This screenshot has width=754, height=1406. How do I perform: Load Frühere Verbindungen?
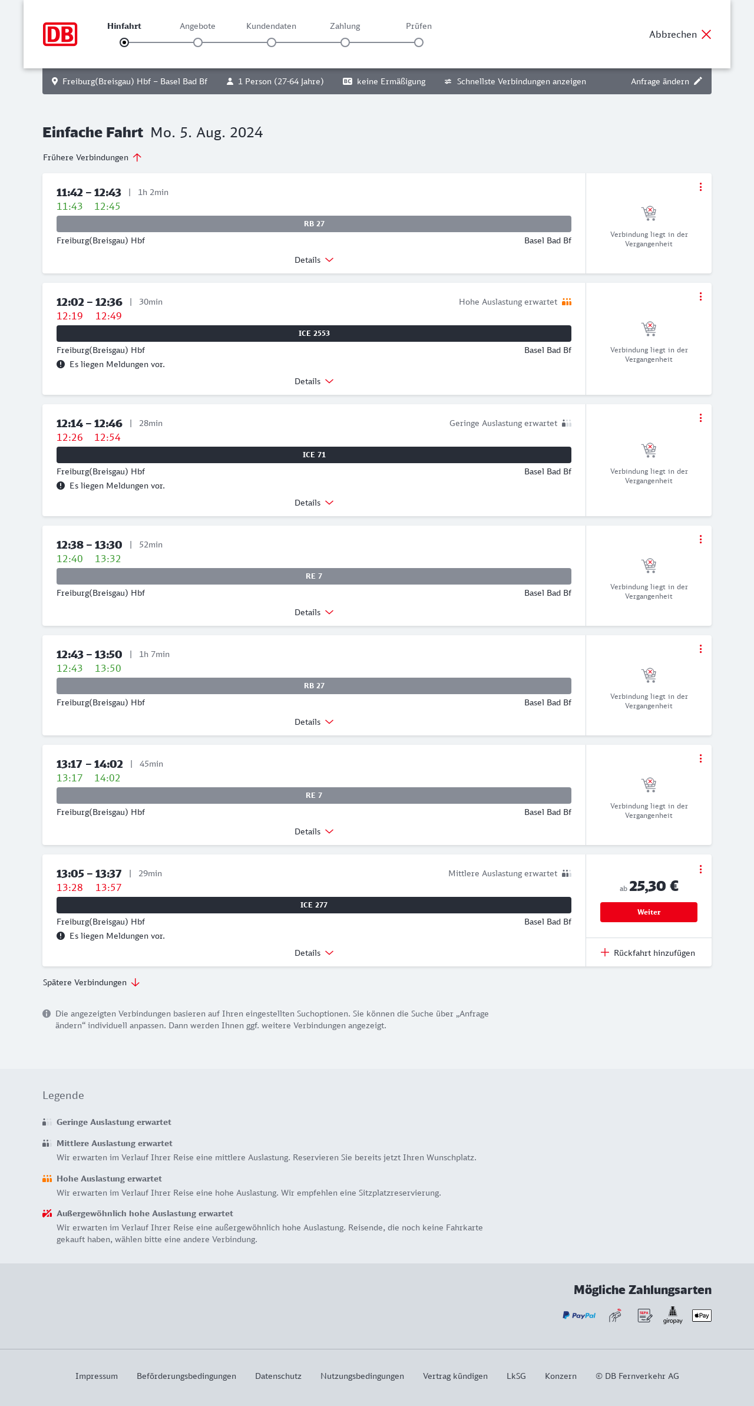92,157
